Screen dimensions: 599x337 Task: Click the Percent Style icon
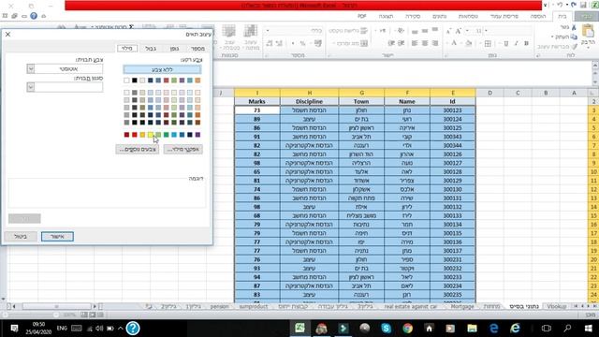point(302,44)
